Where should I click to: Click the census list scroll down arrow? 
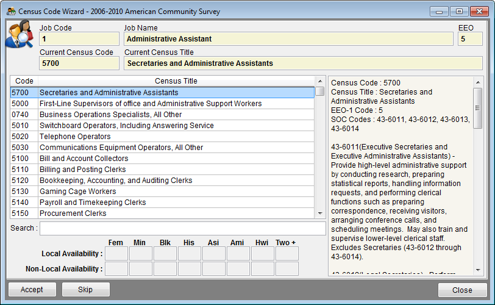(x=320, y=213)
